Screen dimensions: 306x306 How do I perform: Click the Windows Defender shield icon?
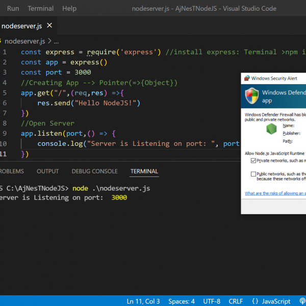coord(252,95)
